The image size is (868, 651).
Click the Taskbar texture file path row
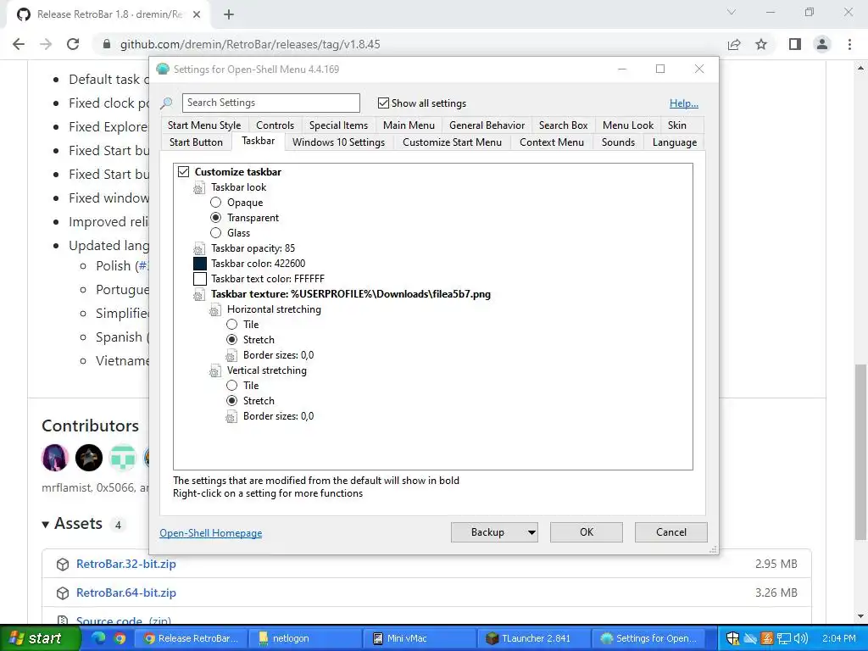(350, 294)
